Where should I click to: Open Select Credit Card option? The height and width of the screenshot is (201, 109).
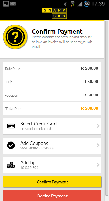click(52, 126)
